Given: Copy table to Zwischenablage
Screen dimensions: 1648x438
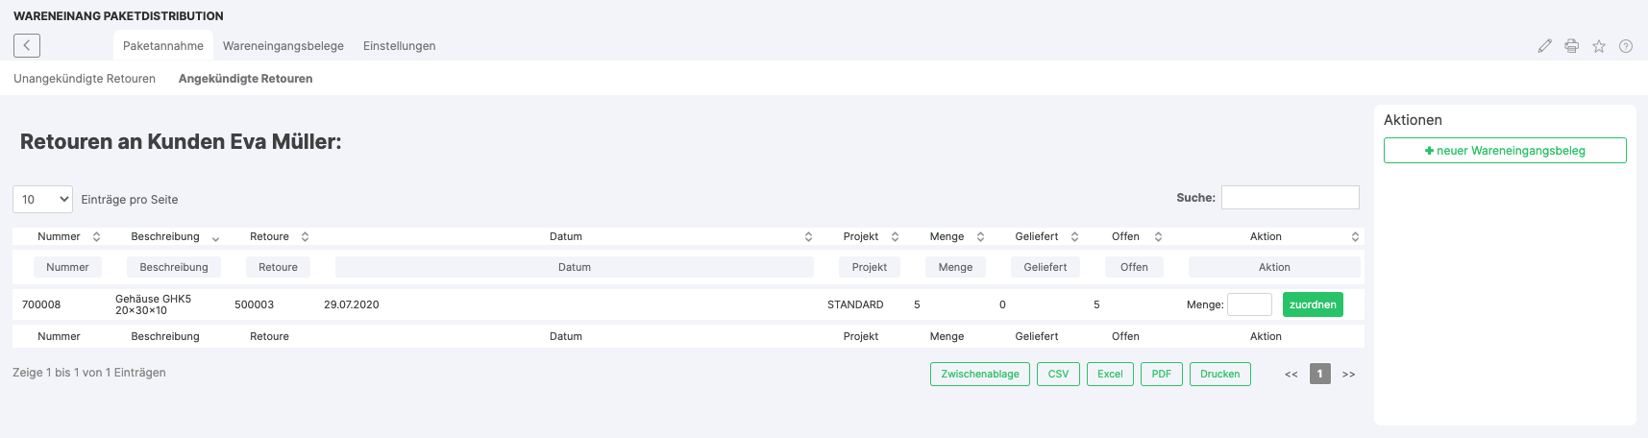Looking at the screenshot, I should click(980, 374).
